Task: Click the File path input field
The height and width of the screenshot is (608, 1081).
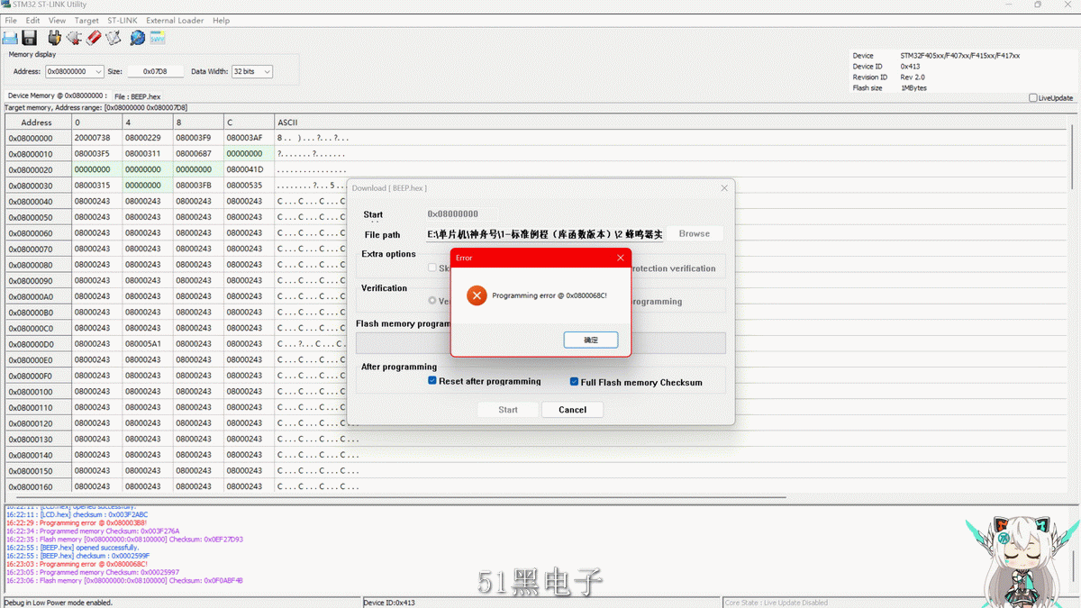Action: (x=545, y=234)
